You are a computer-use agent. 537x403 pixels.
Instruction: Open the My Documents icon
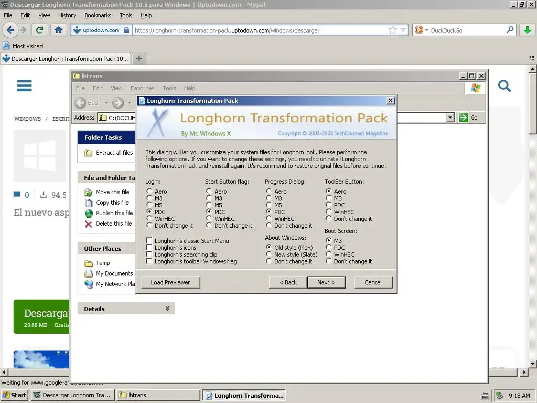pos(88,273)
